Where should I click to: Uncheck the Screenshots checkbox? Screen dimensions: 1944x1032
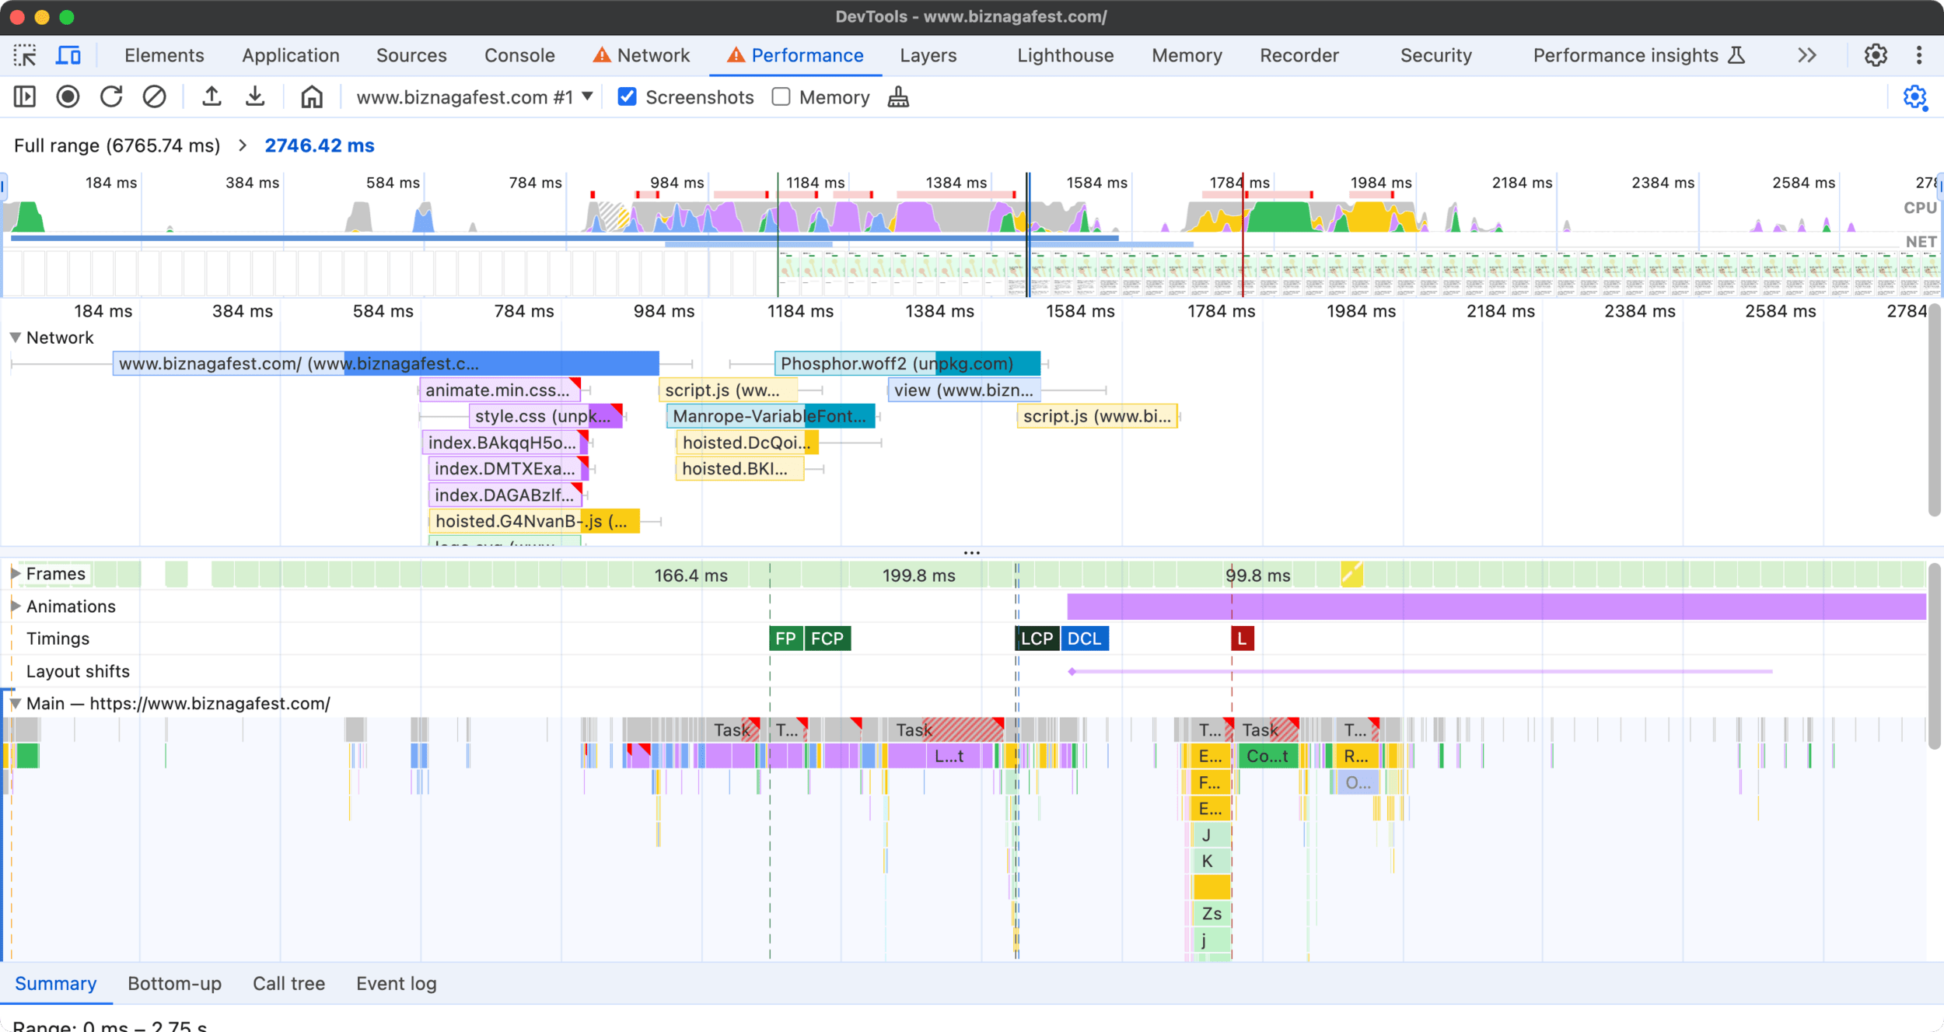[x=627, y=97]
